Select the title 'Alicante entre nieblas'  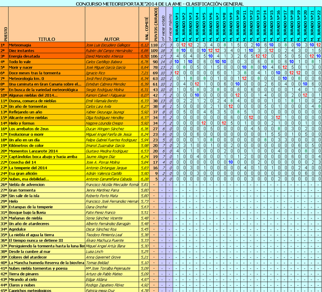(x=28, y=117)
